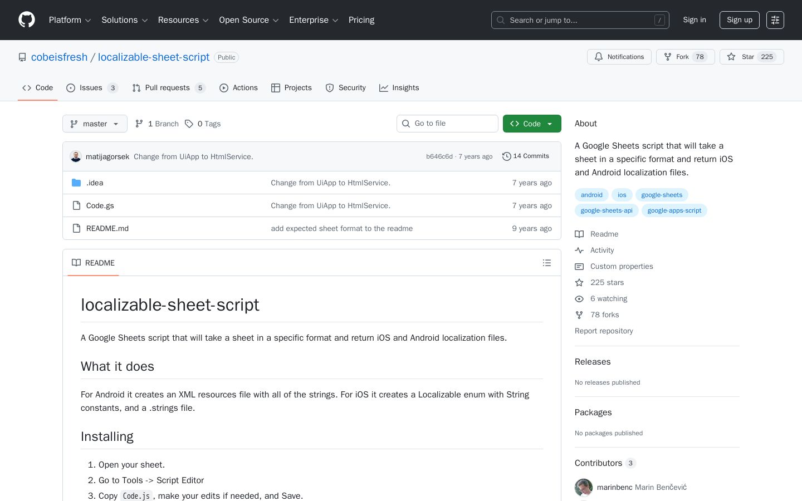Click the Report repository link
Image resolution: width=802 pixels, height=501 pixels.
click(x=604, y=331)
